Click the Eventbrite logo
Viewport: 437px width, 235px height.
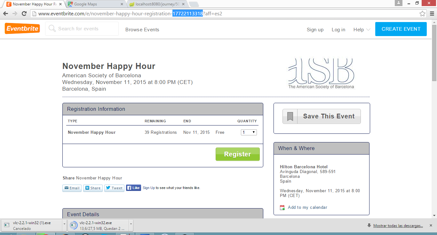[22, 28]
